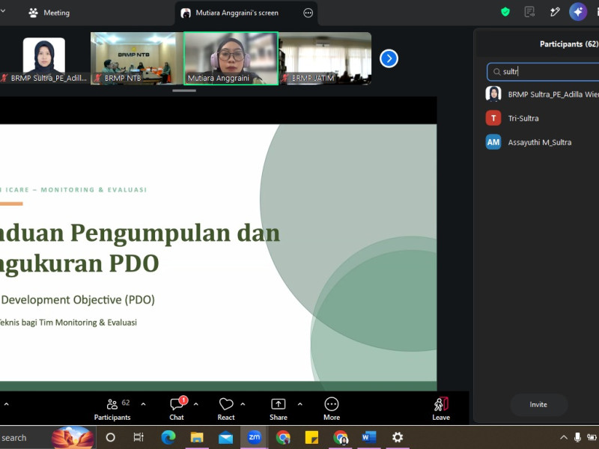Screen dimensions: 599x449
Task: Click the React heart icon
Action: pyautogui.click(x=226, y=404)
